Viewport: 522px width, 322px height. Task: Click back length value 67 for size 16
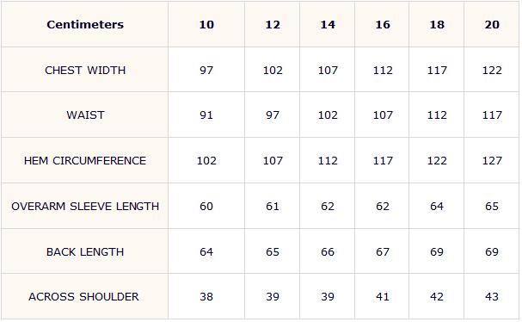(x=383, y=252)
